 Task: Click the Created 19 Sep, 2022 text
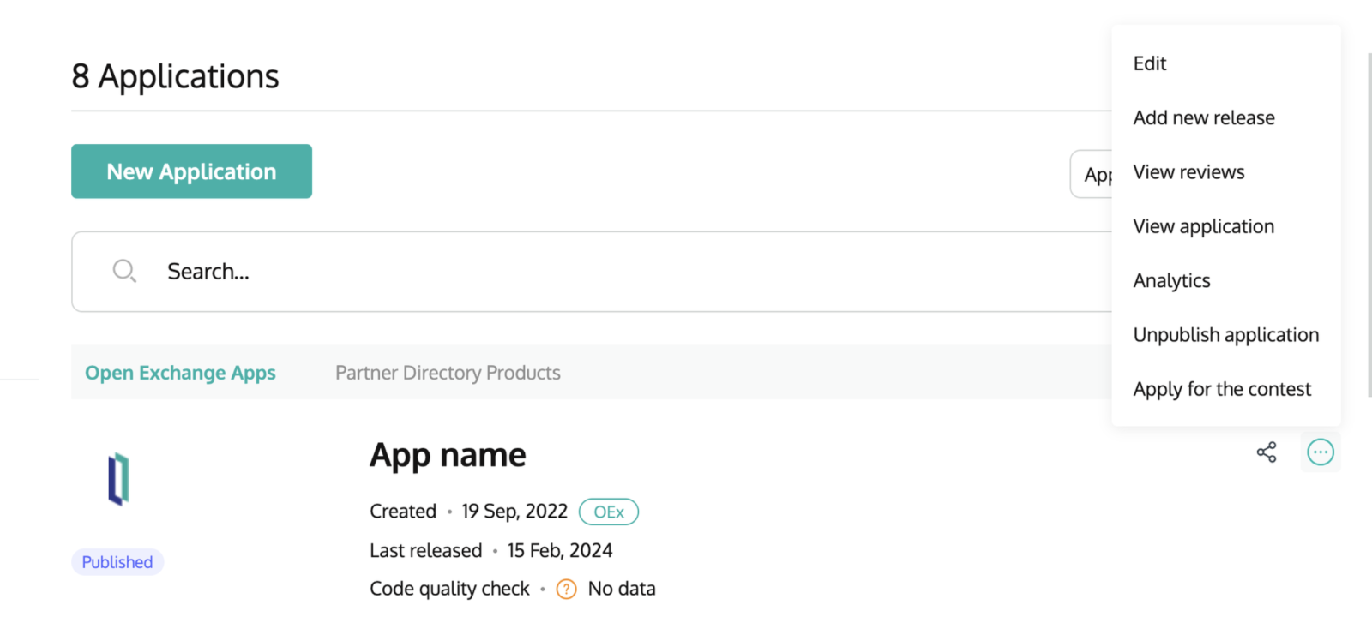pos(468,512)
